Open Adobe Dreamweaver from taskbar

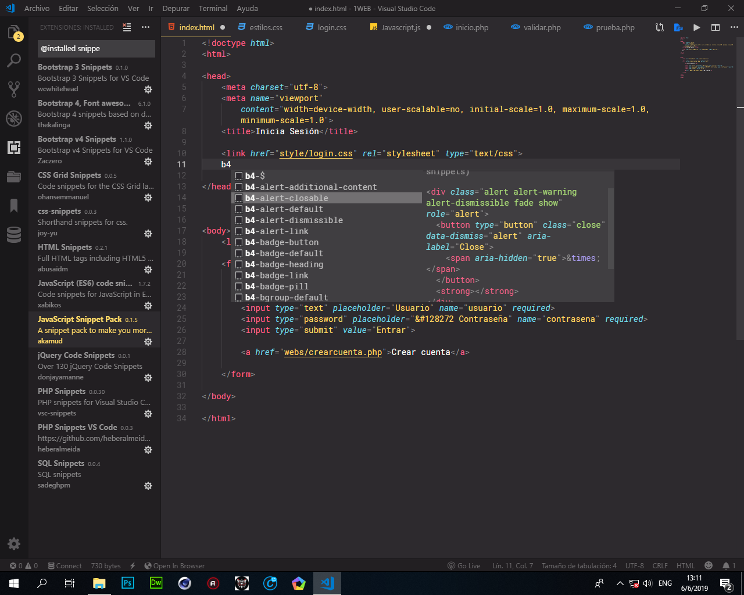point(156,583)
